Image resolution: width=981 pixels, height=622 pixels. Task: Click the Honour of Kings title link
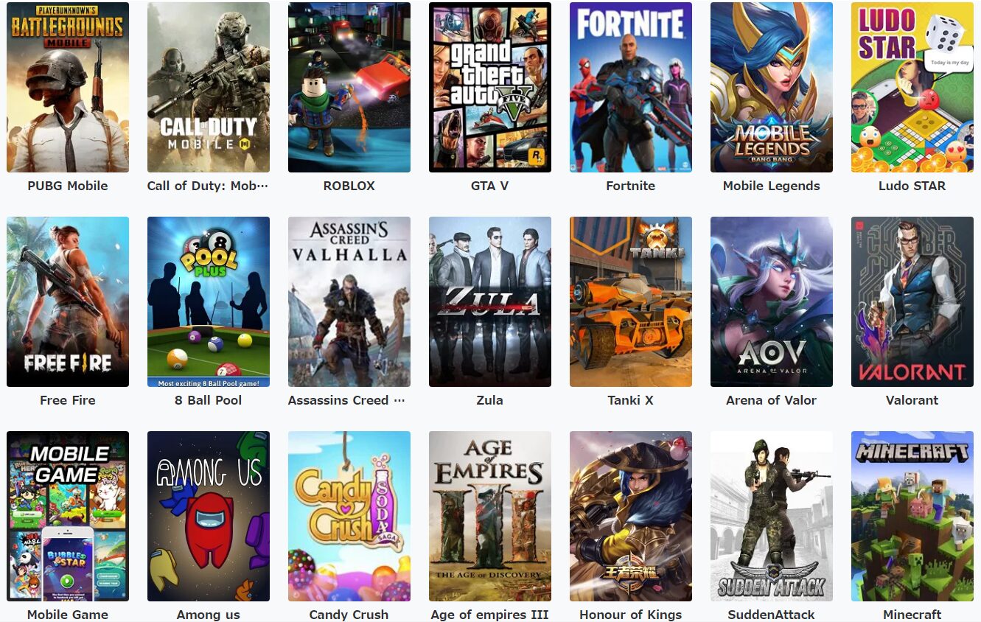click(x=631, y=615)
